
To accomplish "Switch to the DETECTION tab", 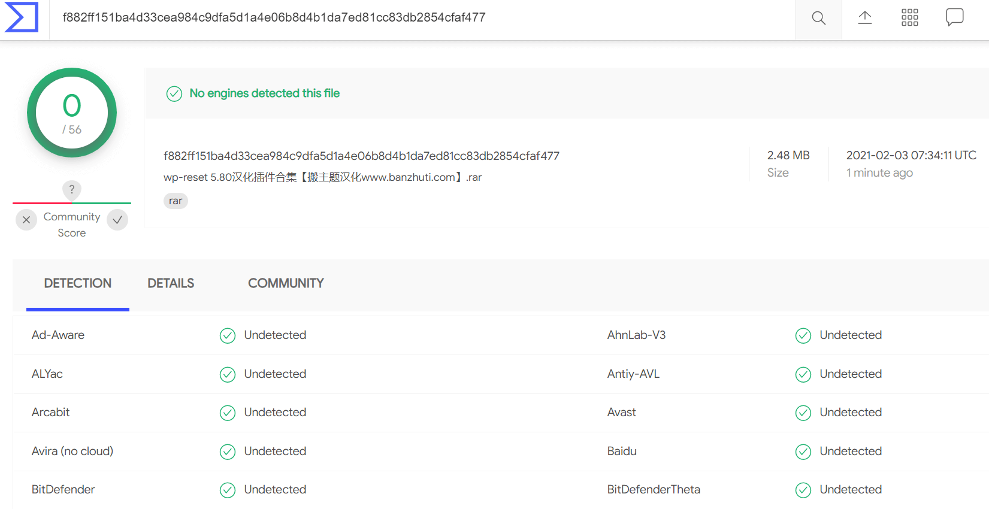I will [x=78, y=283].
